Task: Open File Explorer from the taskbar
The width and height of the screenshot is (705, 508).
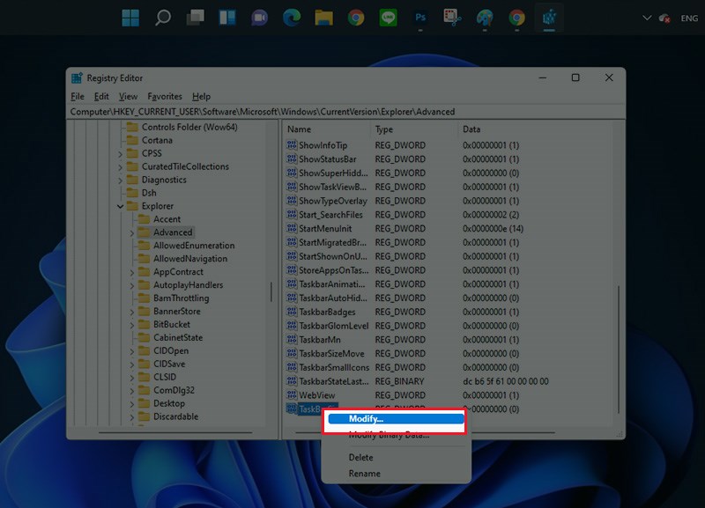Action: pos(323,18)
